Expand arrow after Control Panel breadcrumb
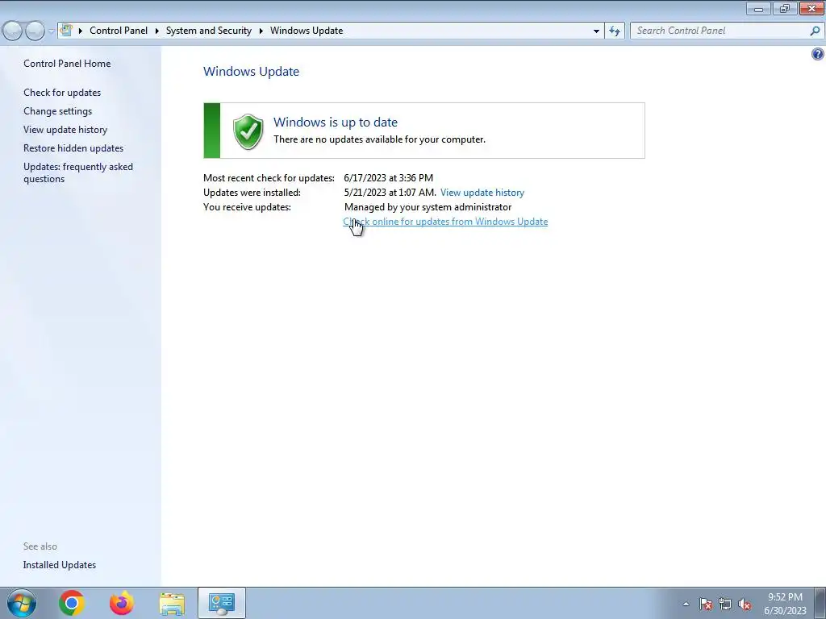 pos(156,31)
